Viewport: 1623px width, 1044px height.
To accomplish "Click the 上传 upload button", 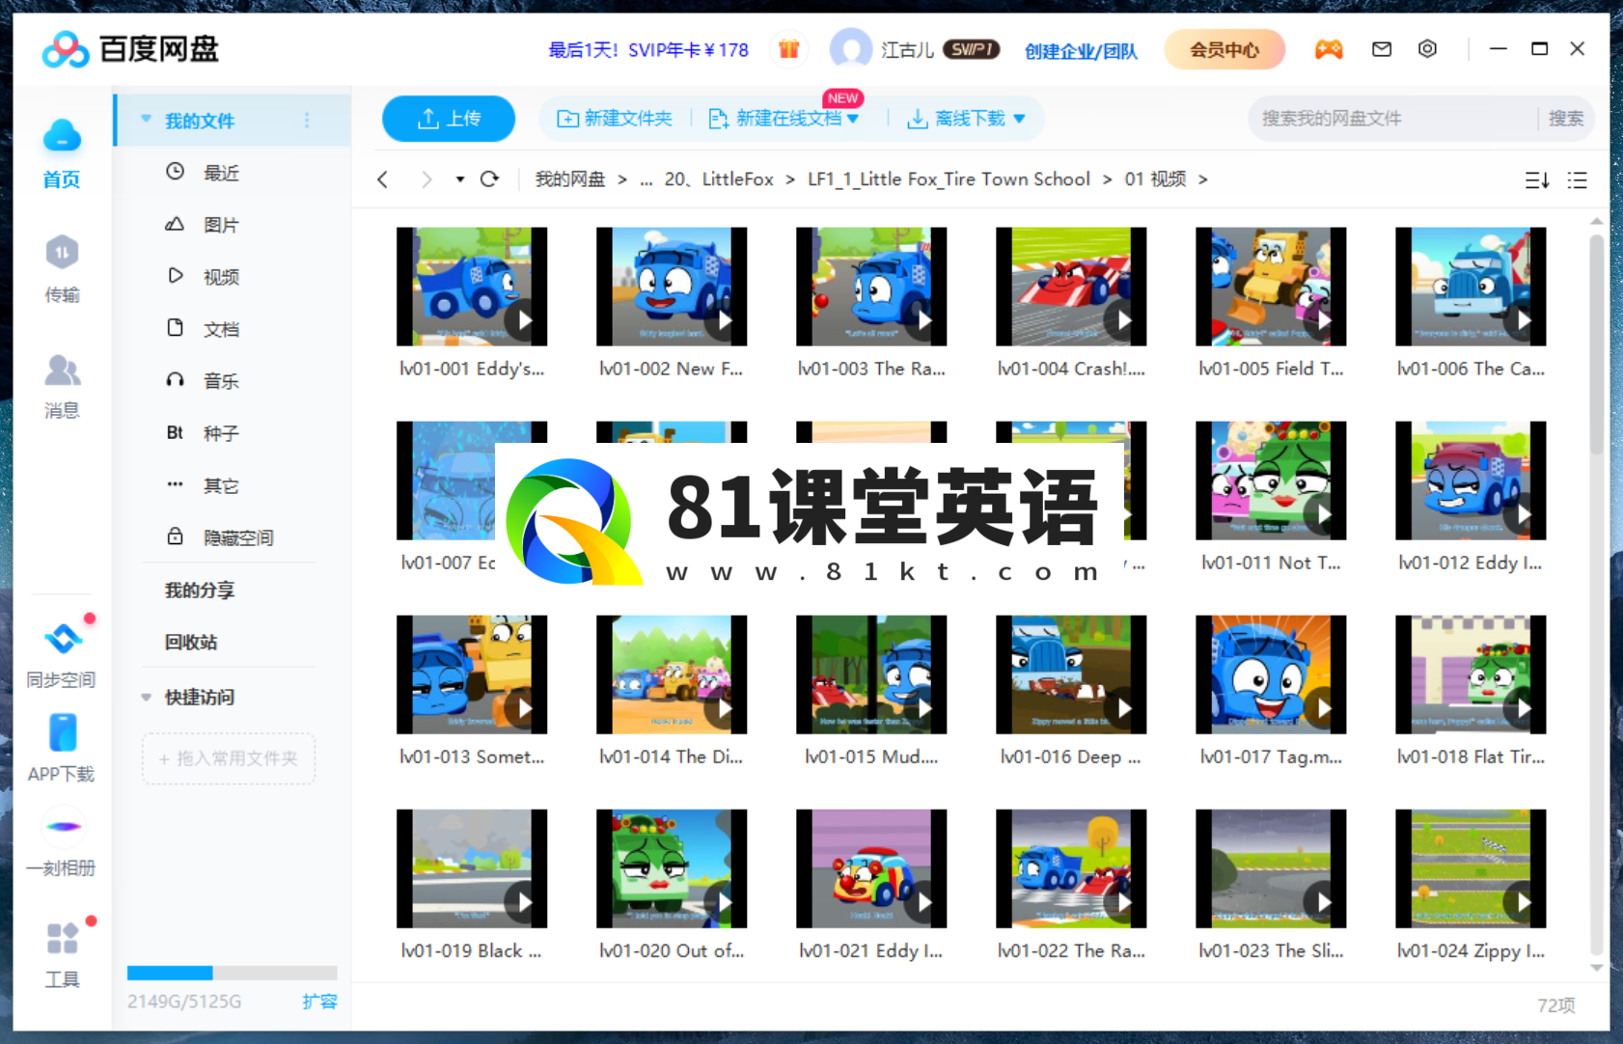I will [x=449, y=119].
